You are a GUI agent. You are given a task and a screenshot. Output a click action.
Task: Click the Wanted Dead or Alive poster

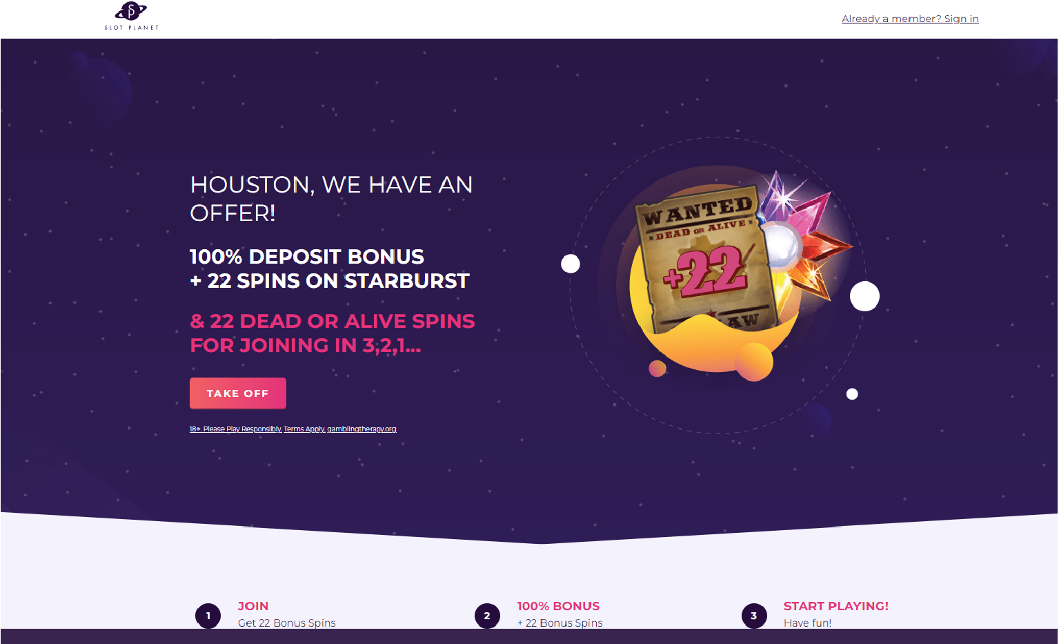click(x=702, y=262)
